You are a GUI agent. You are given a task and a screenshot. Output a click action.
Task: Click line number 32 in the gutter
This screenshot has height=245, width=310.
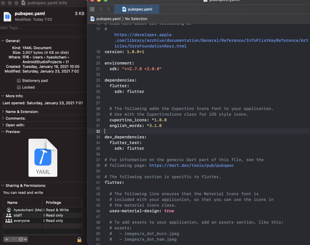[x=98, y=131]
